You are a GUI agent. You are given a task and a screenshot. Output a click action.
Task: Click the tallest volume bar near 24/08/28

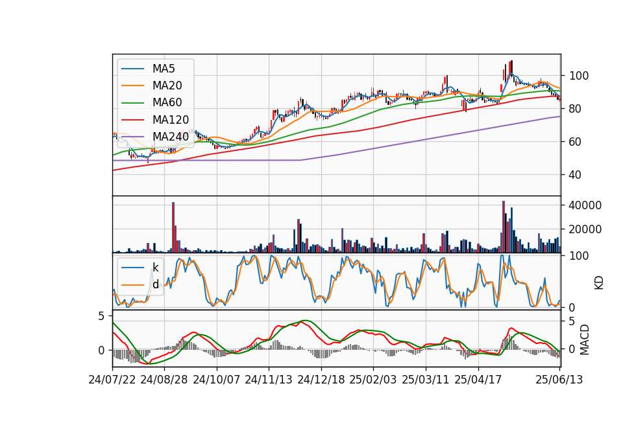pyautogui.click(x=173, y=227)
